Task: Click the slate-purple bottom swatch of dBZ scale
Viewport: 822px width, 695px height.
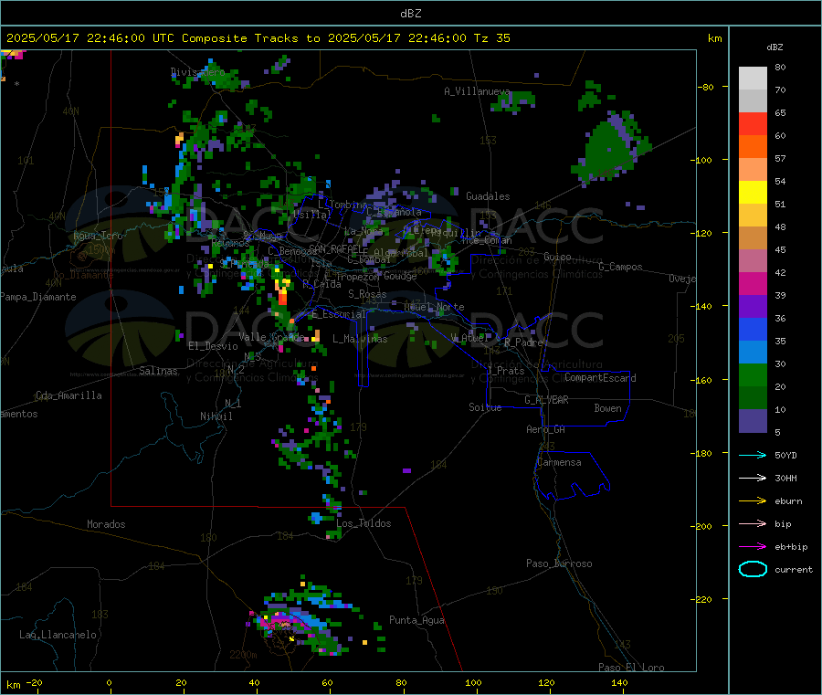Action: [x=753, y=421]
